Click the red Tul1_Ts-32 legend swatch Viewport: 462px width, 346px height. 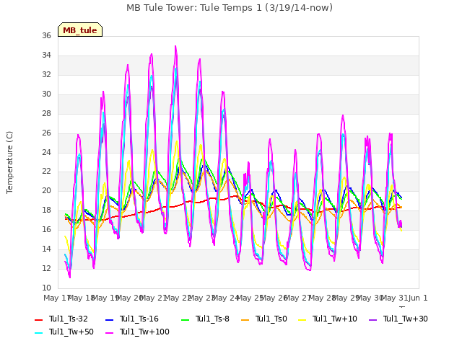[x=38, y=319]
